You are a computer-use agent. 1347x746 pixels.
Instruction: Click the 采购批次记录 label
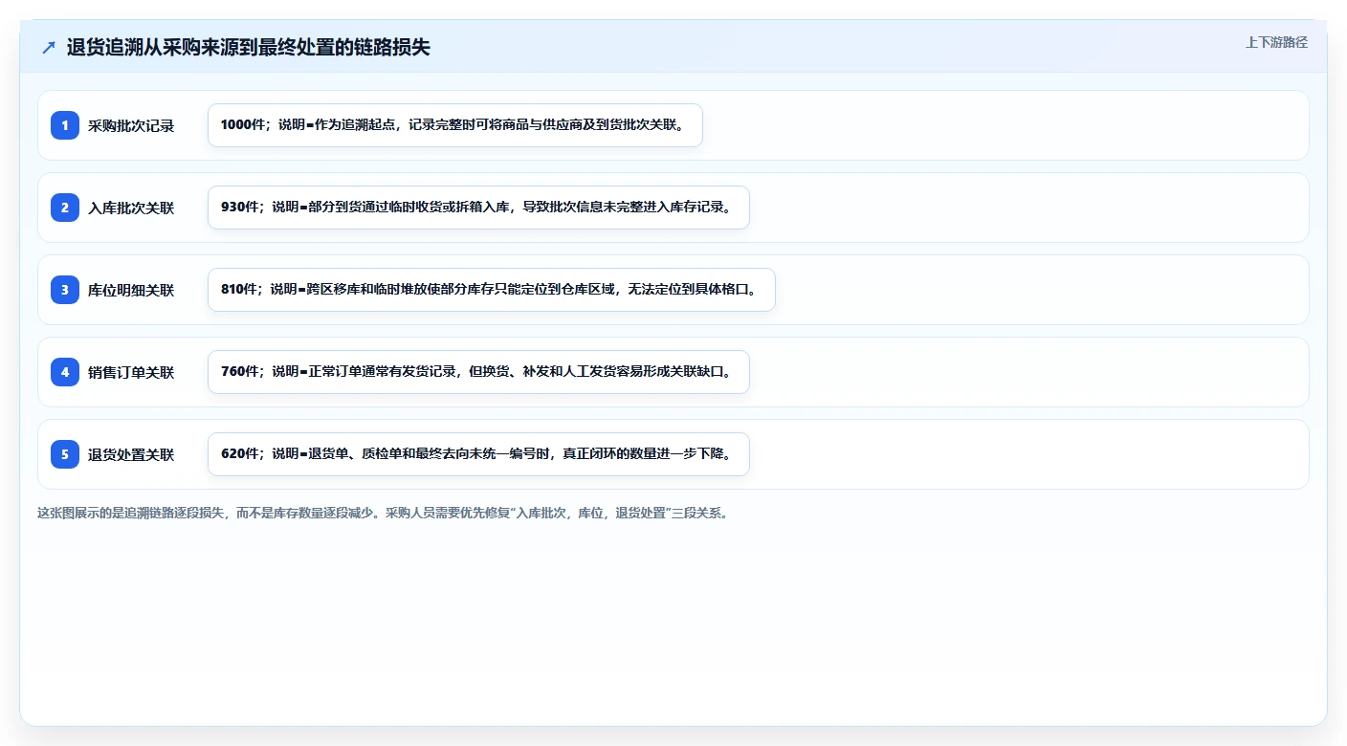pos(131,125)
